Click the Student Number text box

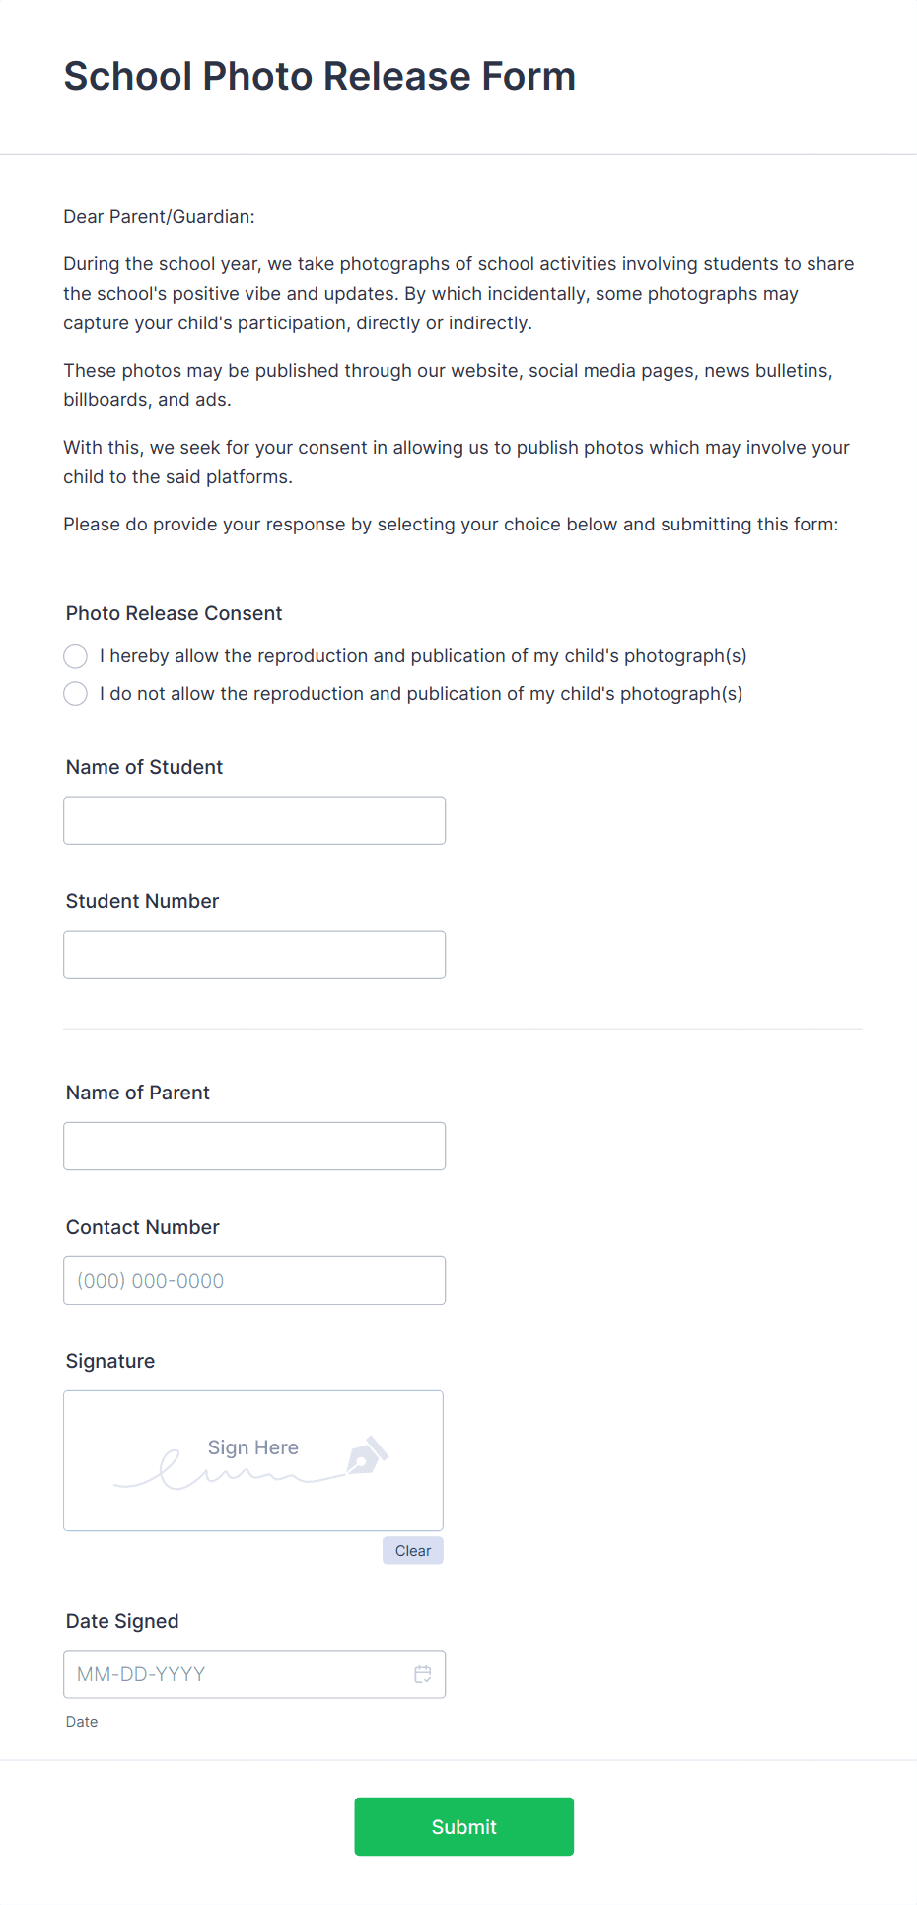coord(253,953)
